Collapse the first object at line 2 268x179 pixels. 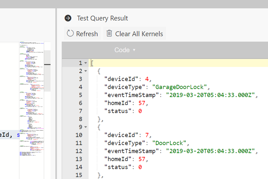[86, 71]
